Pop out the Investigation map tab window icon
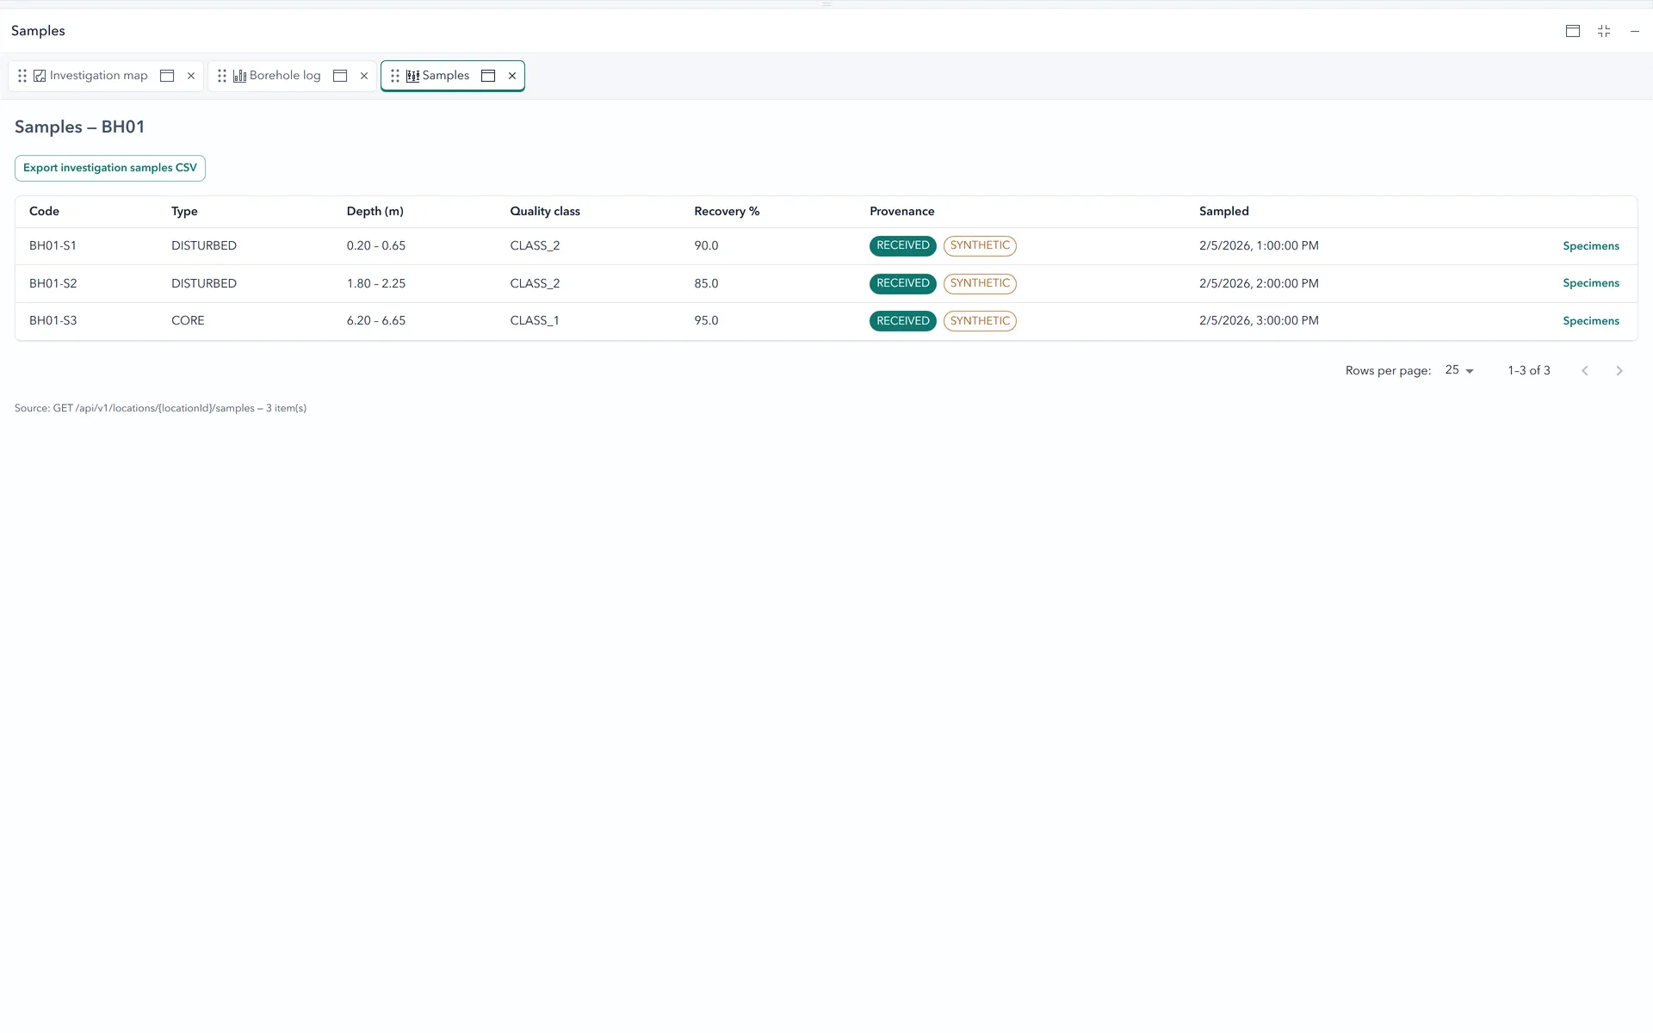Screen dimensions: 1653x1033 (x=167, y=76)
